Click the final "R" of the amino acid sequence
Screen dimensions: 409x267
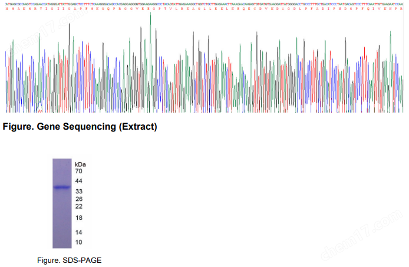coord(403,10)
